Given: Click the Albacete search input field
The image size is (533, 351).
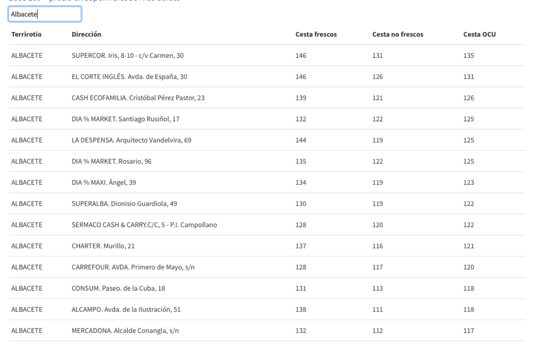Looking at the screenshot, I should [44, 14].
